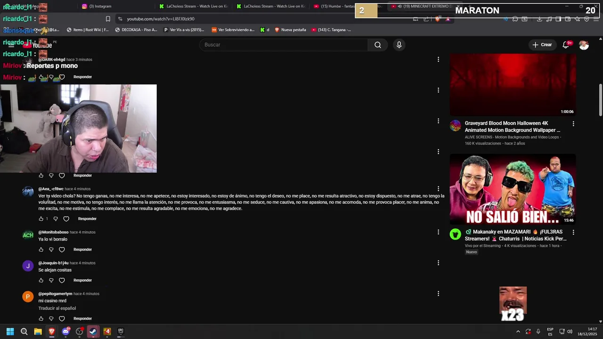Image resolution: width=603 pixels, height=339 pixels.
Task: View site information icon beside the URL
Action: click(x=120, y=19)
